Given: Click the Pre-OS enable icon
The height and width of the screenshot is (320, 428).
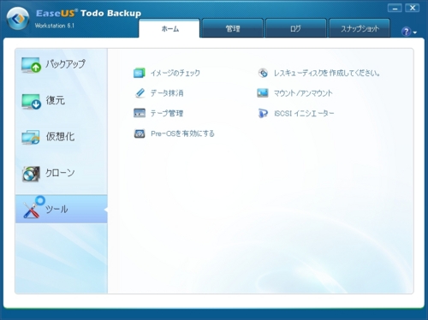Looking at the screenshot, I should click(140, 133).
